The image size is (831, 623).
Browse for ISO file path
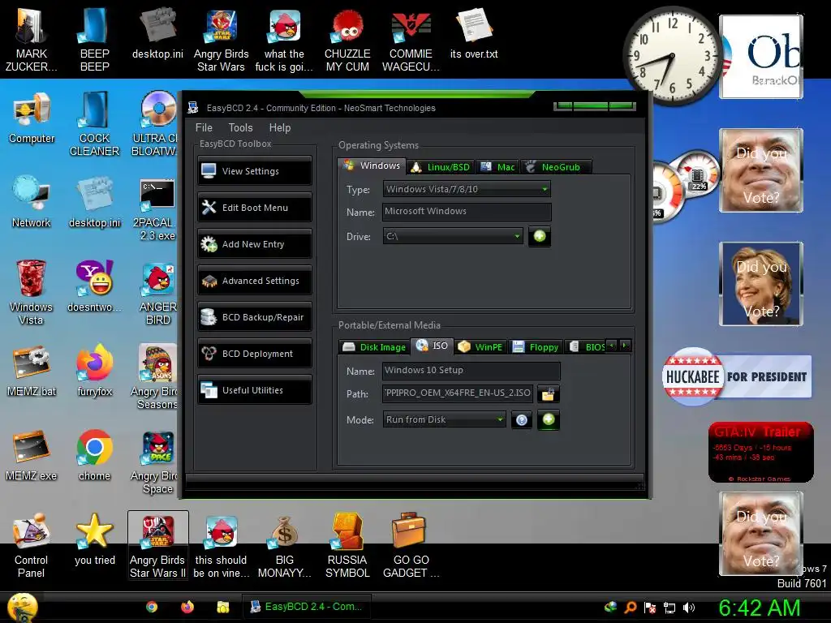pyautogui.click(x=548, y=393)
